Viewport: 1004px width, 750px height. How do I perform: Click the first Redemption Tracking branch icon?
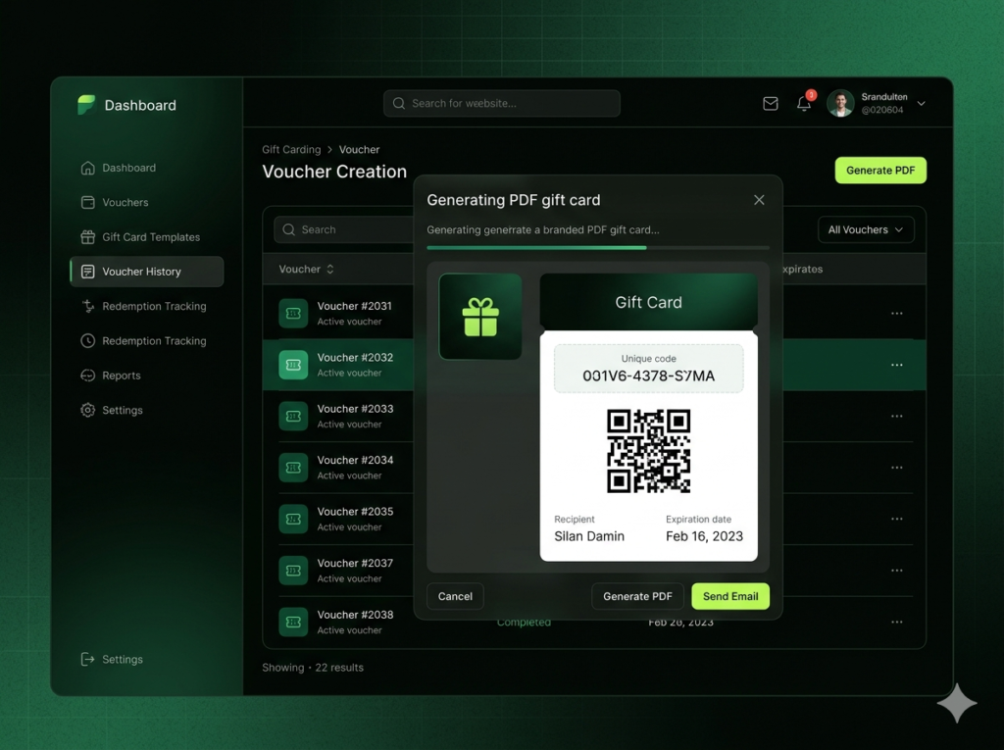pyautogui.click(x=87, y=306)
